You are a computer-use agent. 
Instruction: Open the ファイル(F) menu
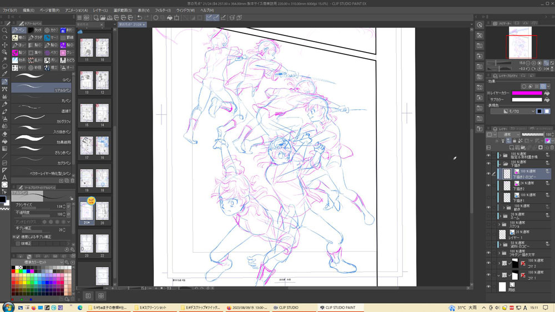coord(10,10)
